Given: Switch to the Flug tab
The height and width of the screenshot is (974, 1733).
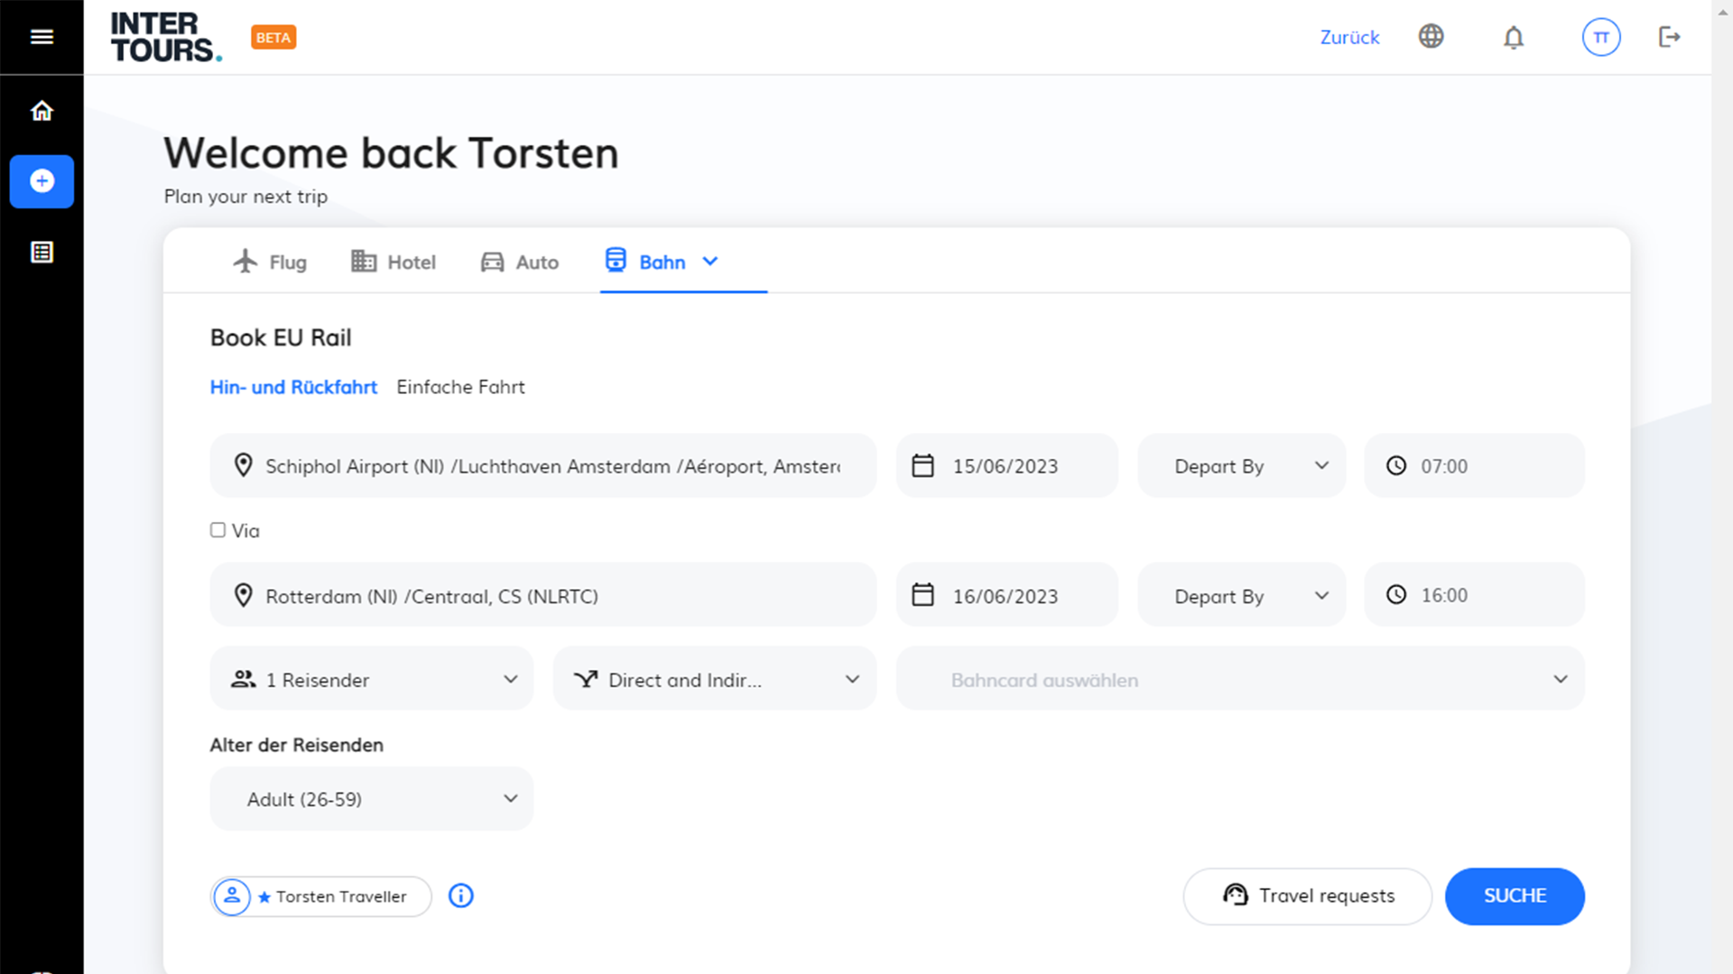Looking at the screenshot, I should click(x=270, y=262).
